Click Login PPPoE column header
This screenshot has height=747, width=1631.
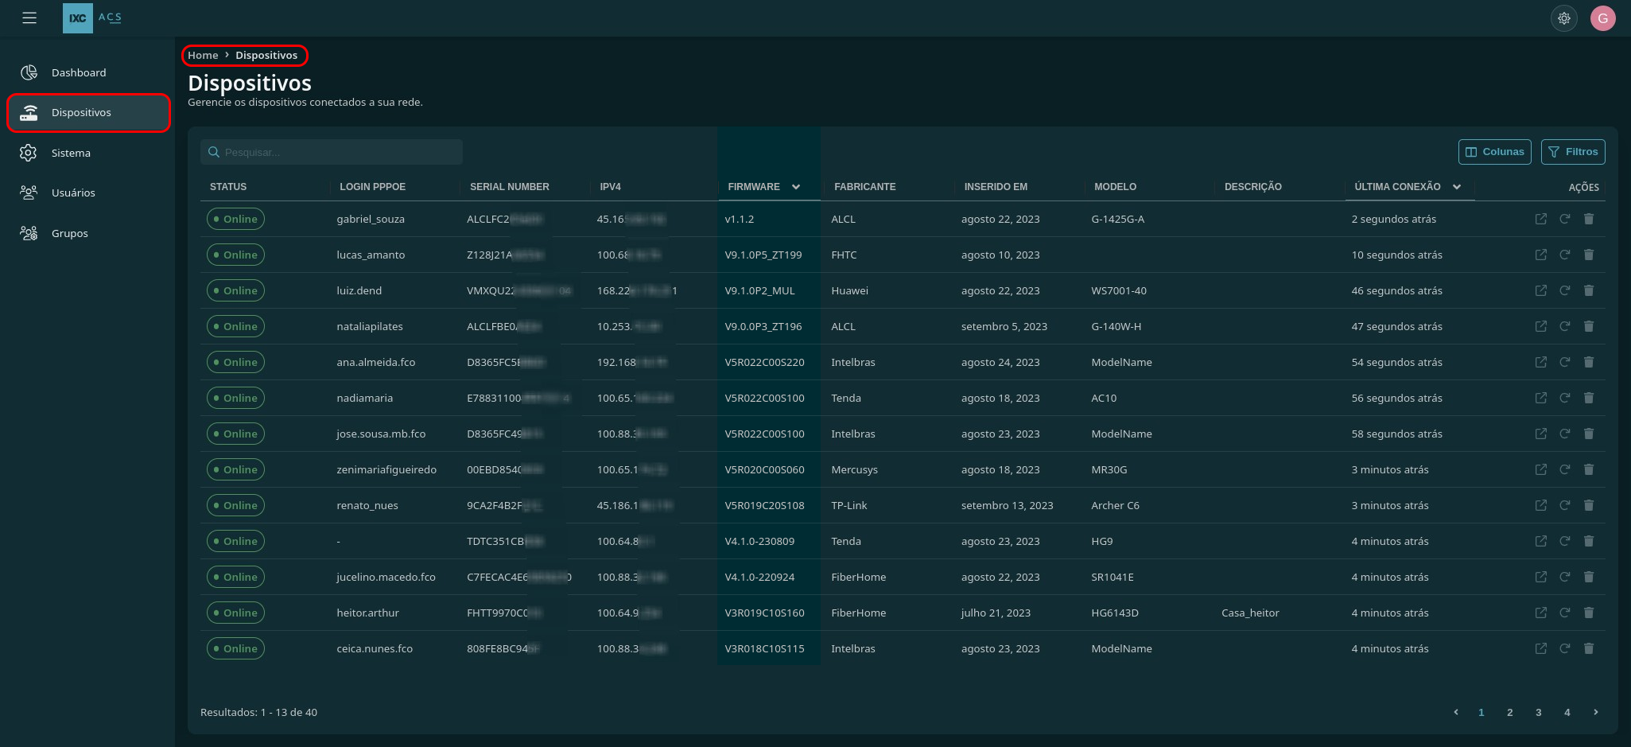372,187
